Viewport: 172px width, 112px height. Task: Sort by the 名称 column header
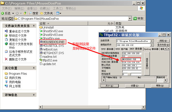click(x=63, y=24)
